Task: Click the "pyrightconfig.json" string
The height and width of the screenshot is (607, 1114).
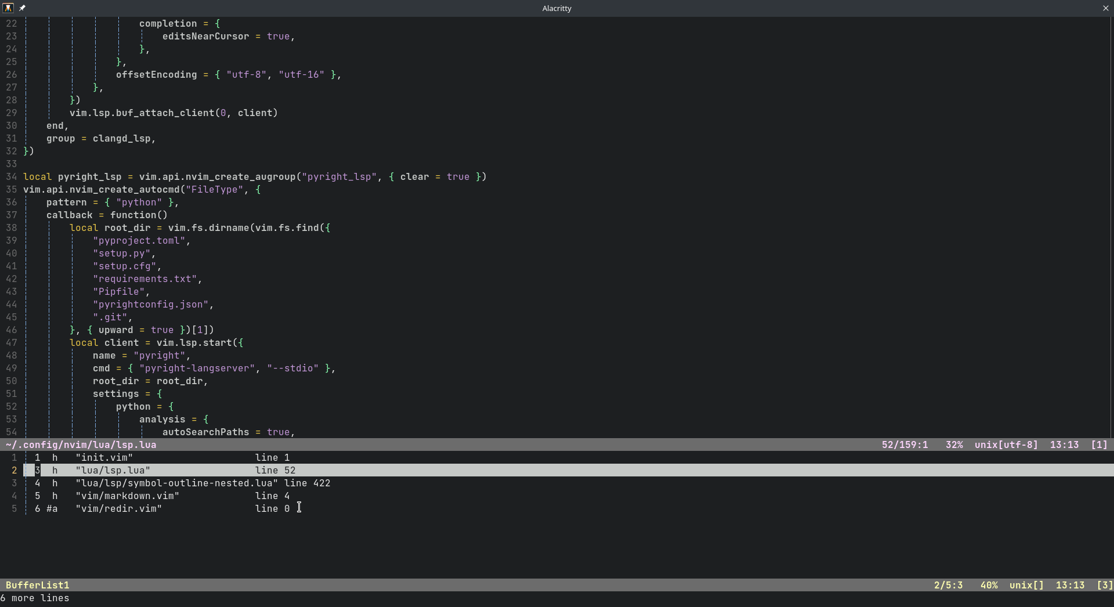Action: click(150, 304)
